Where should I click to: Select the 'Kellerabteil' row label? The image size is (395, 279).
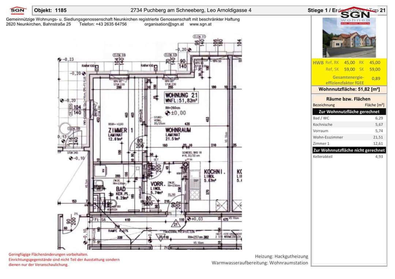(x=323, y=157)
